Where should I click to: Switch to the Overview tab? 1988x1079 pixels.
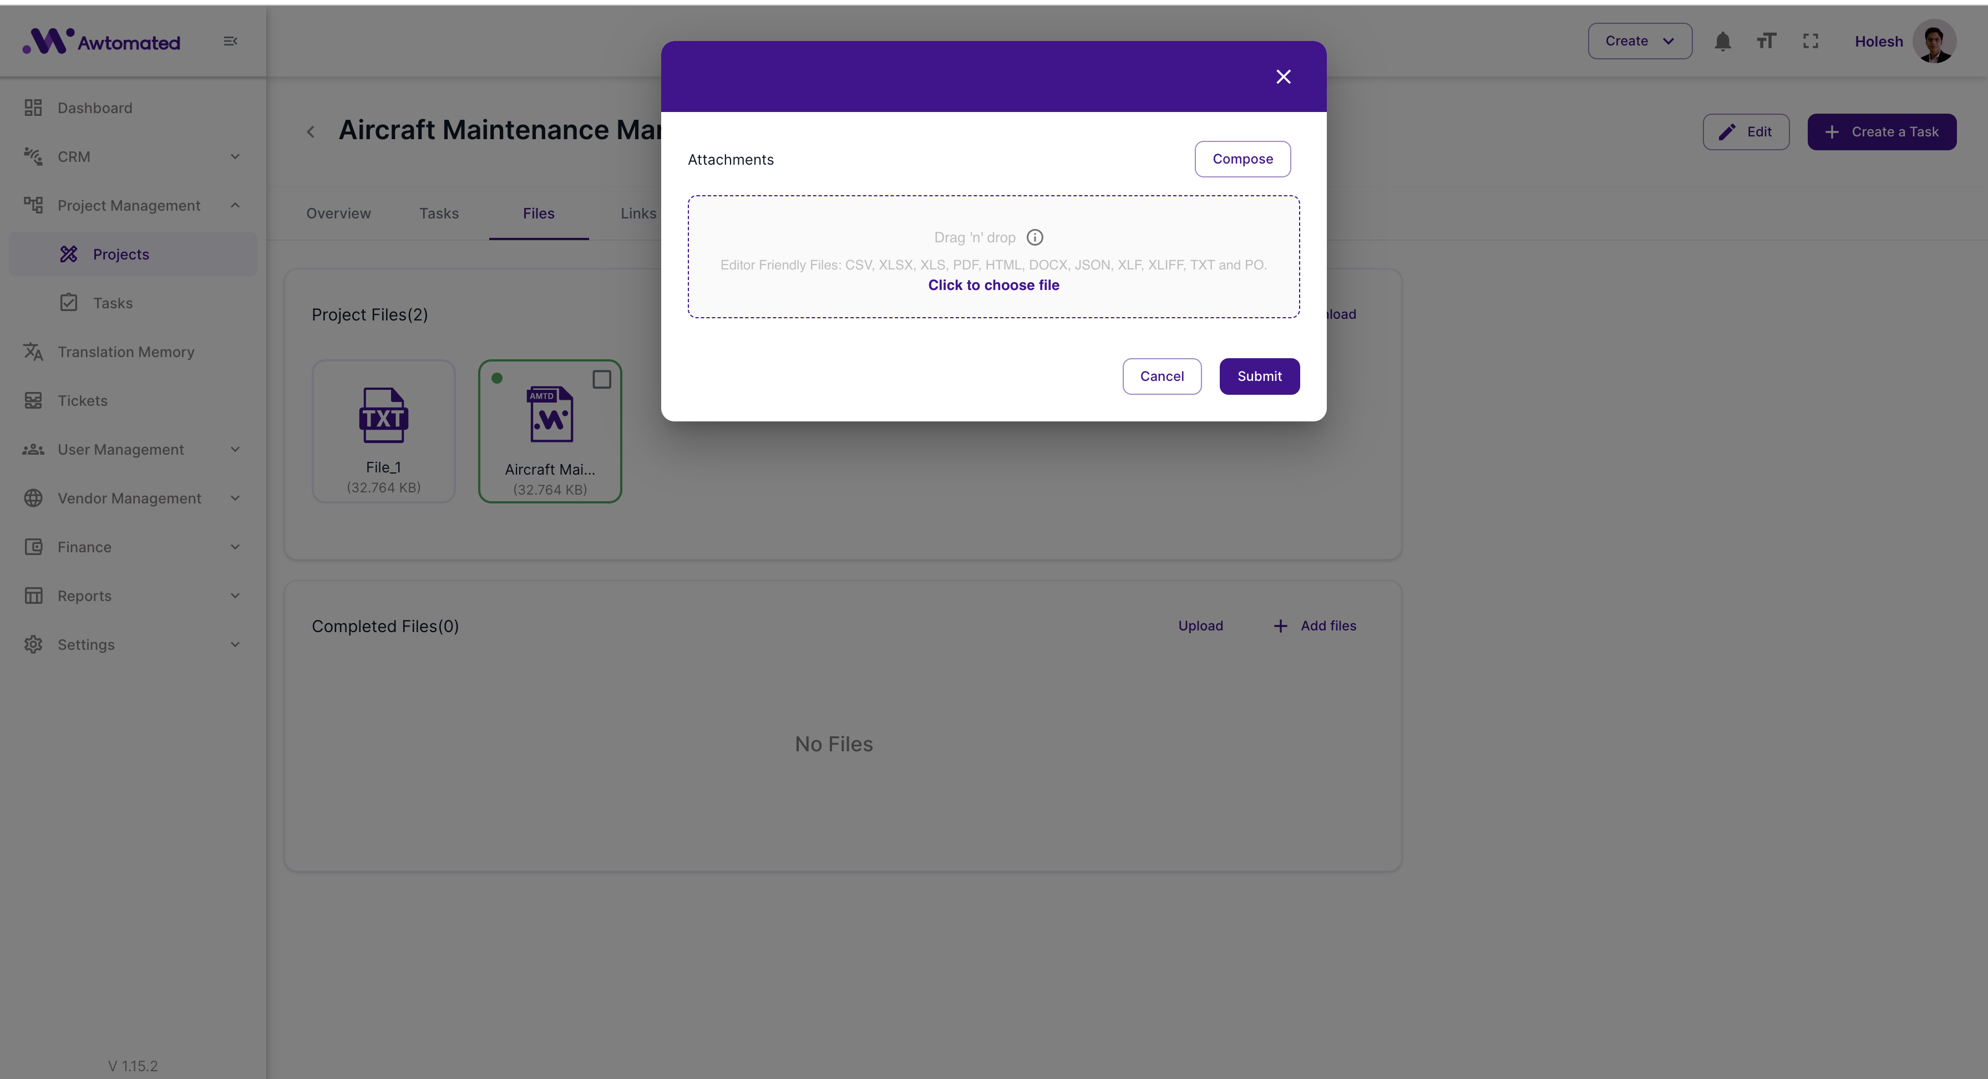point(338,213)
